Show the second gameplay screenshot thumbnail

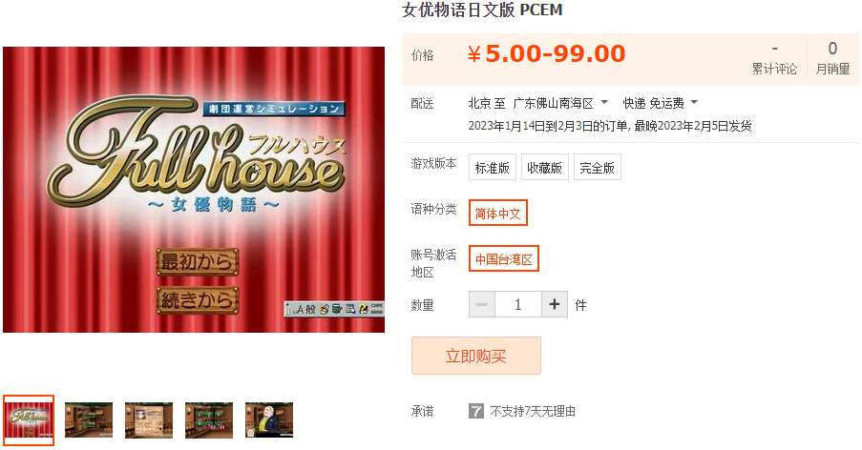tap(89, 419)
